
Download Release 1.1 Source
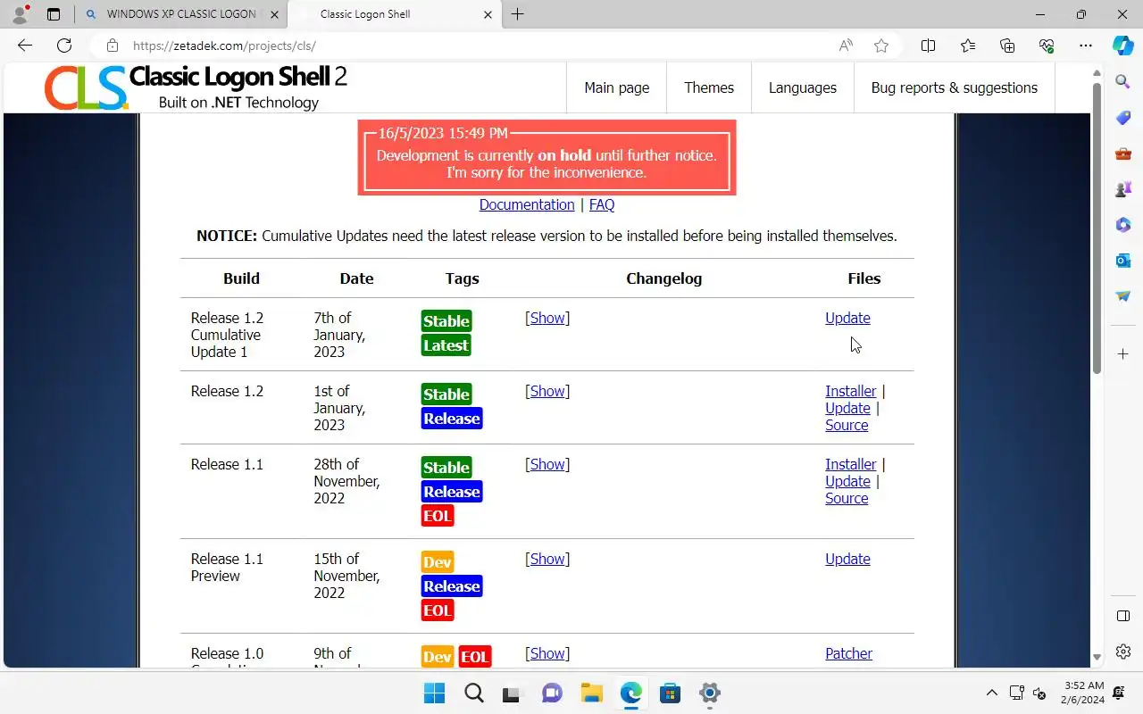coord(847,498)
